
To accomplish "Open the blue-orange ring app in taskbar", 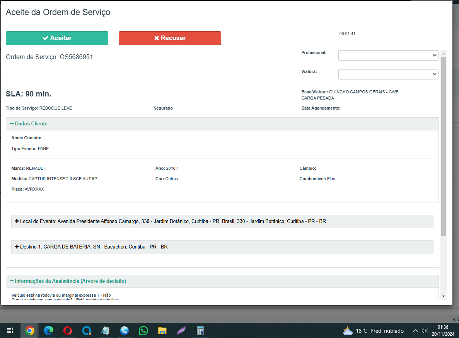I will click(x=86, y=331).
